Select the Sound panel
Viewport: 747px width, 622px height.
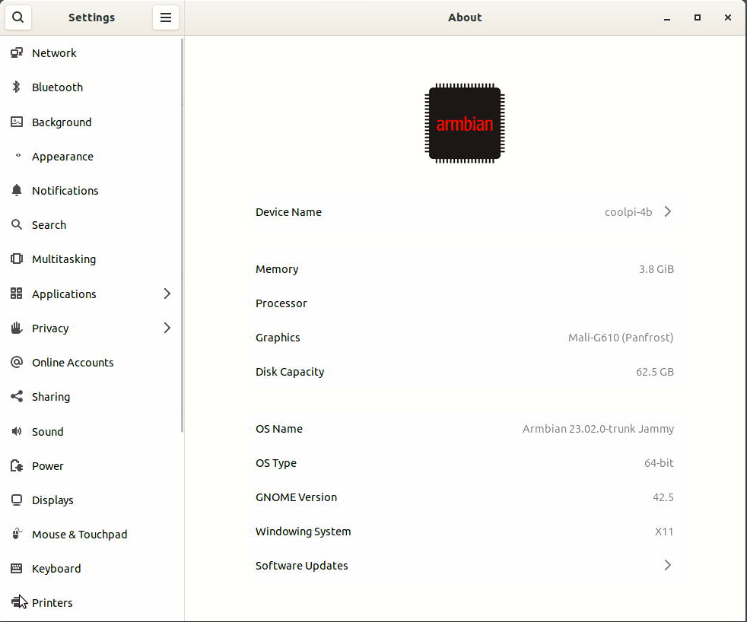(91, 431)
